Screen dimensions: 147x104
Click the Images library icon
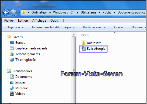point(12,82)
